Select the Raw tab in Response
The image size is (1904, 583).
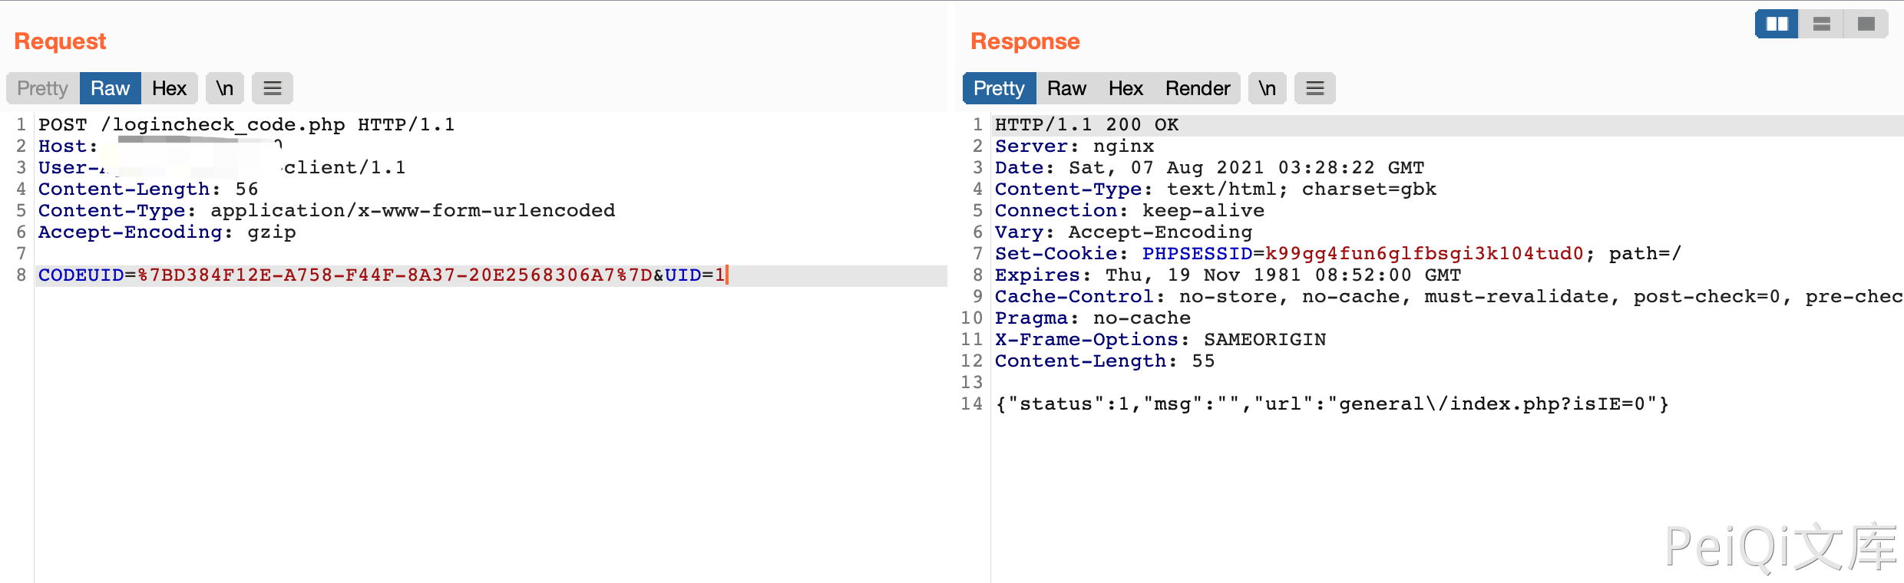coord(1067,88)
